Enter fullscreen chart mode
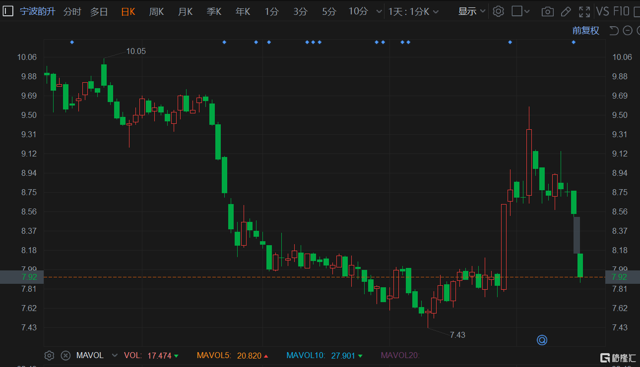This screenshot has height=367, width=640. pos(584,11)
